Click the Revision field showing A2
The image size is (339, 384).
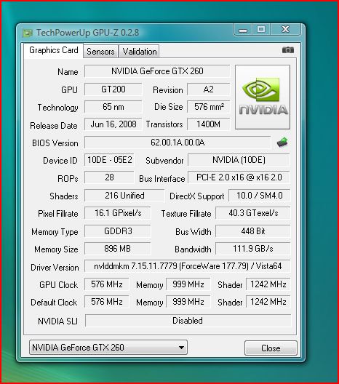click(x=209, y=89)
